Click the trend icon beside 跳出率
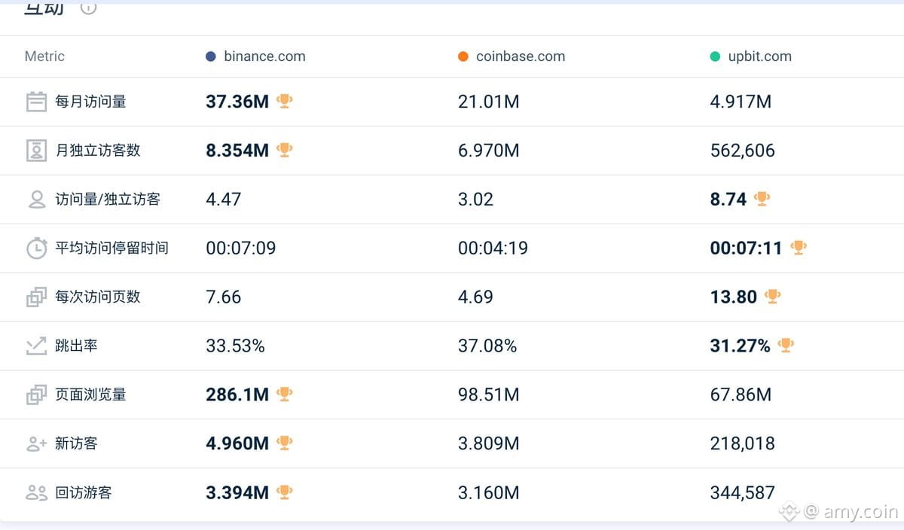 (36, 346)
